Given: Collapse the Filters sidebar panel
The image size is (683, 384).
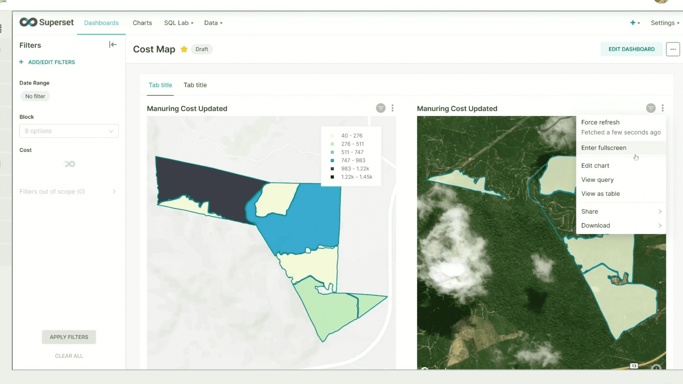Looking at the screenshot, I should pyautogui.click(x=113, y=44).
